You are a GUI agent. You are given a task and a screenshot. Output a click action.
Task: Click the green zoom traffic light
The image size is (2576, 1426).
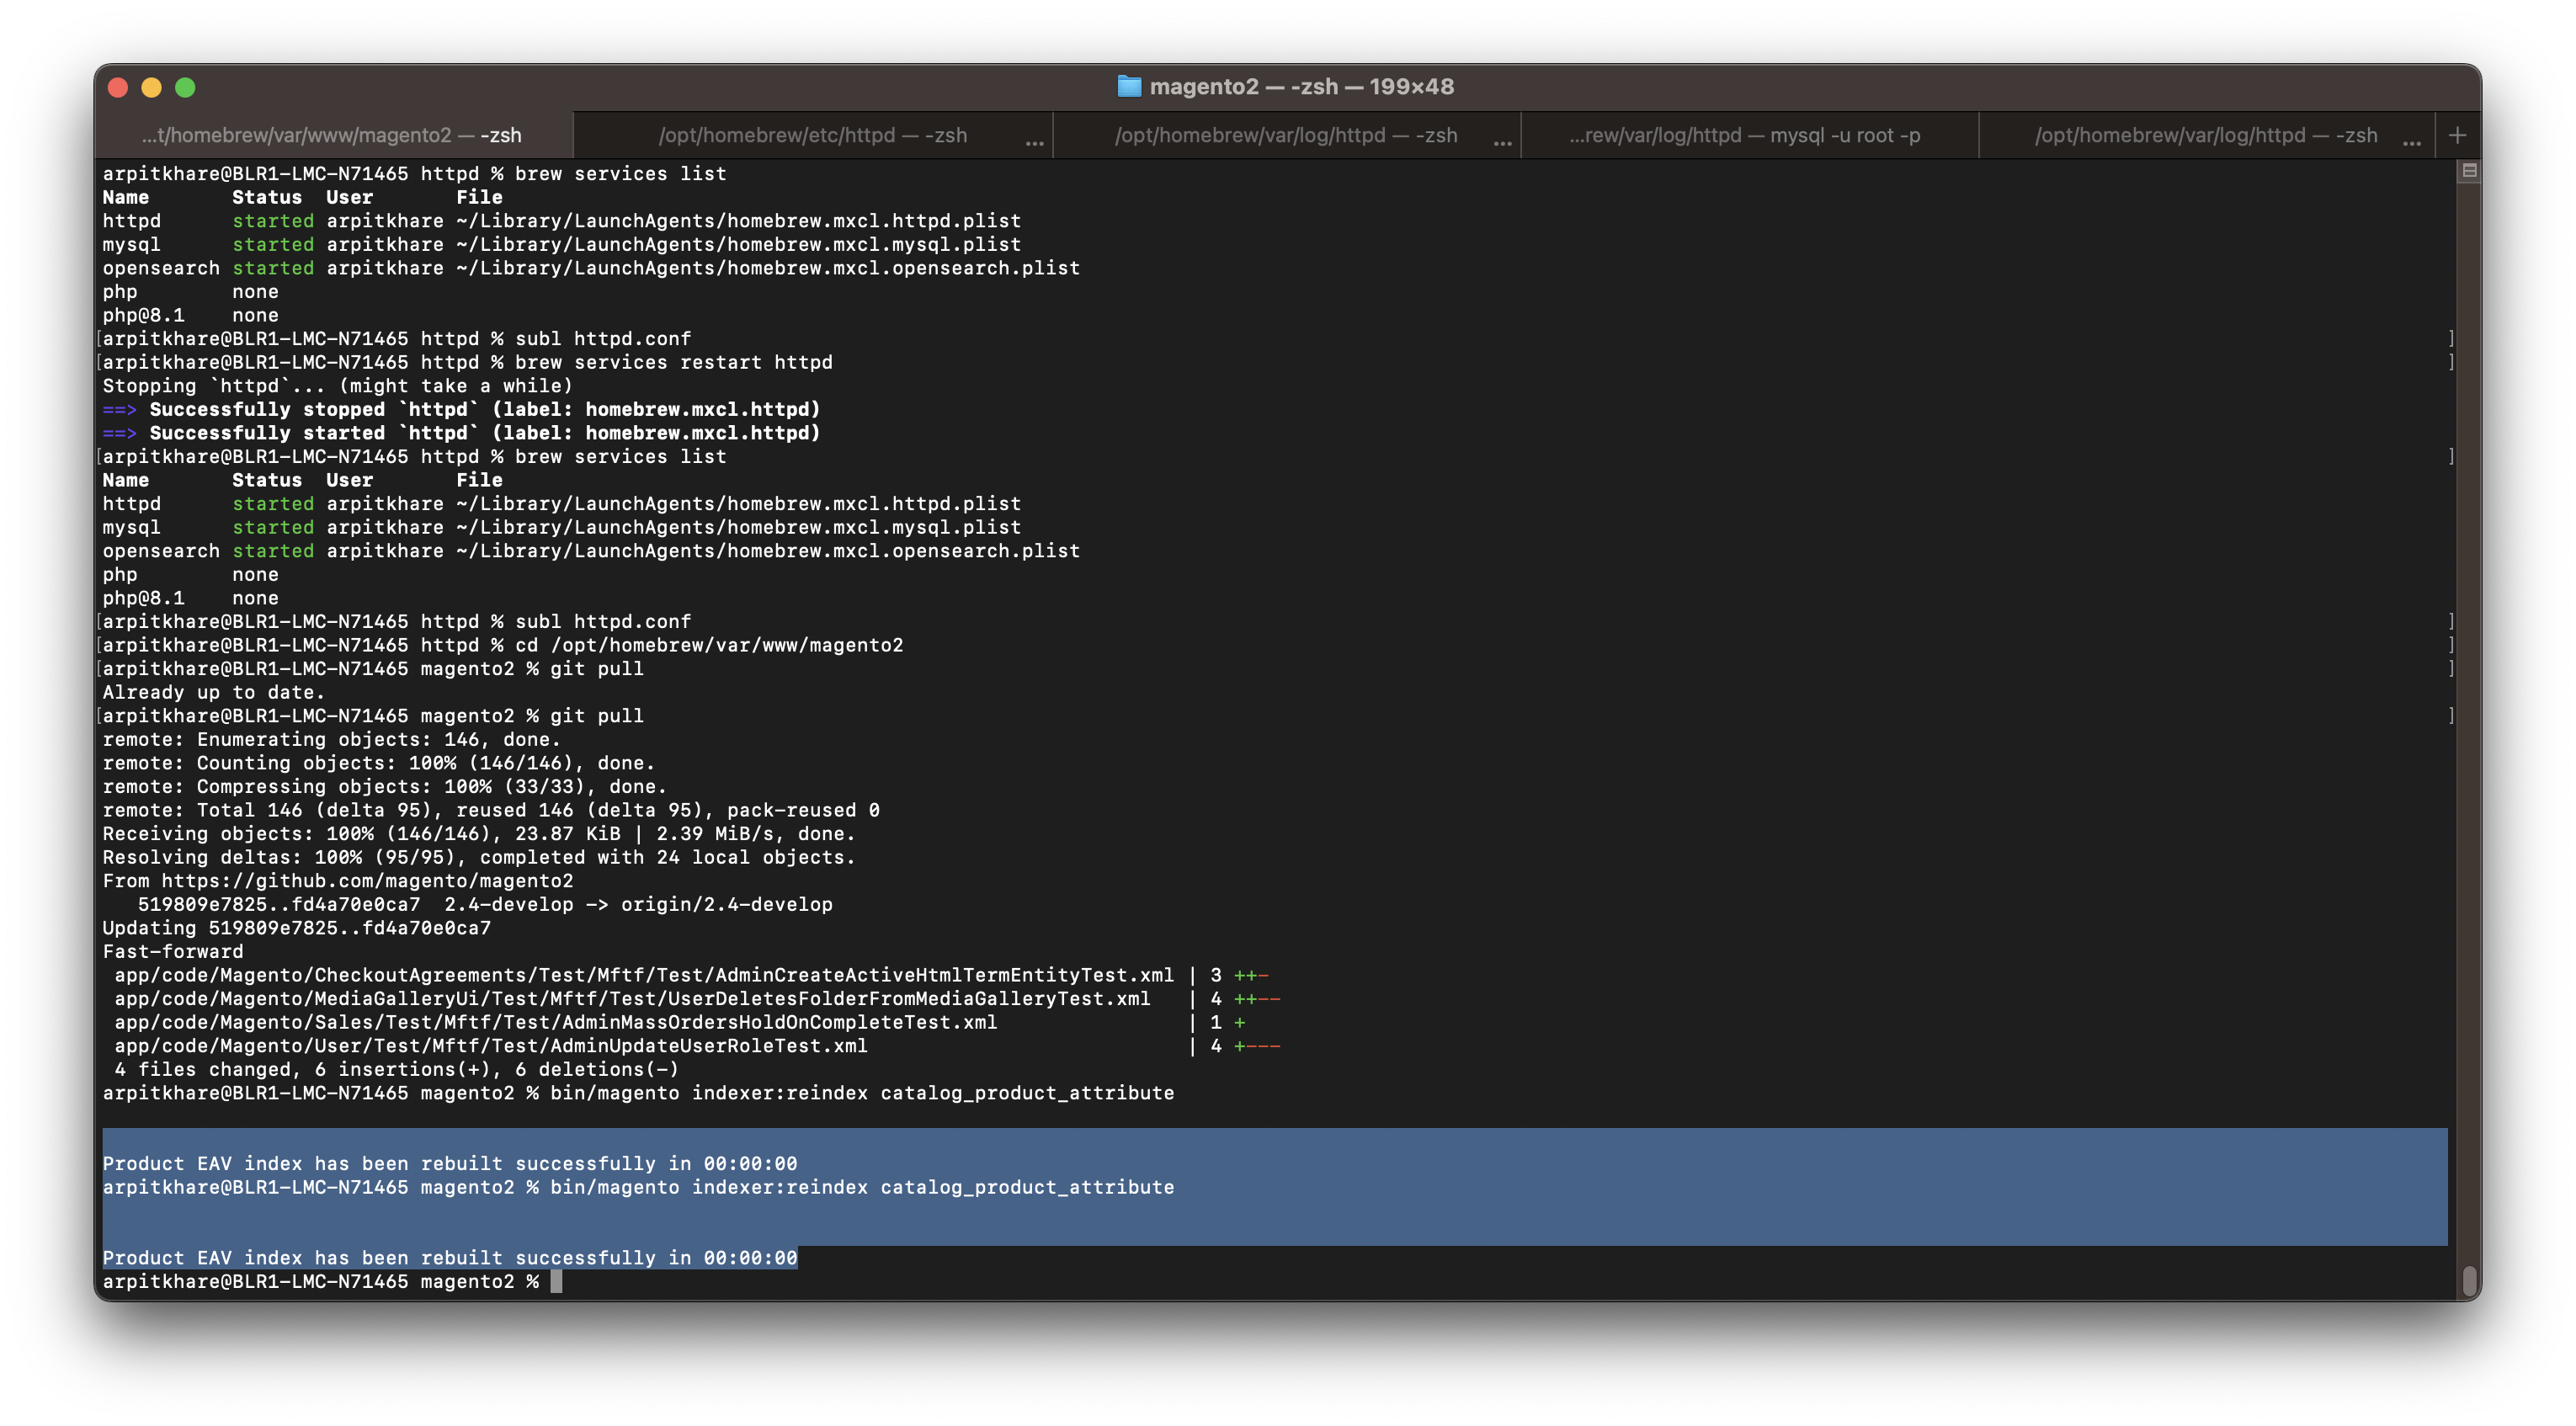pyautogui.click(x=186, y=87)
